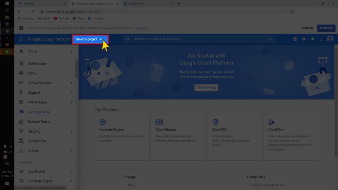Expand the search bar dropdown arrow
The width and height of the screenshot is (338, 190).
point(270,39)
